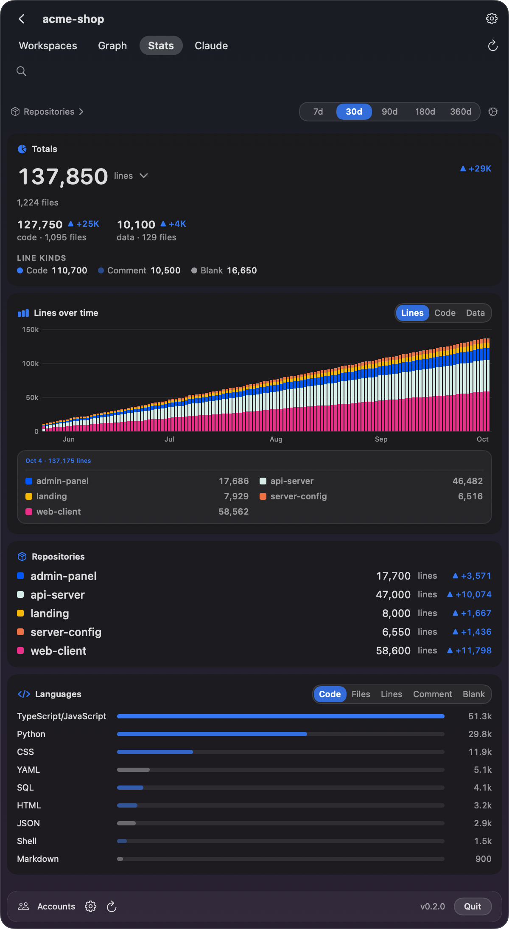509x929 pixels.
Task: Select the 360d time range
Action: coord(461,112)
